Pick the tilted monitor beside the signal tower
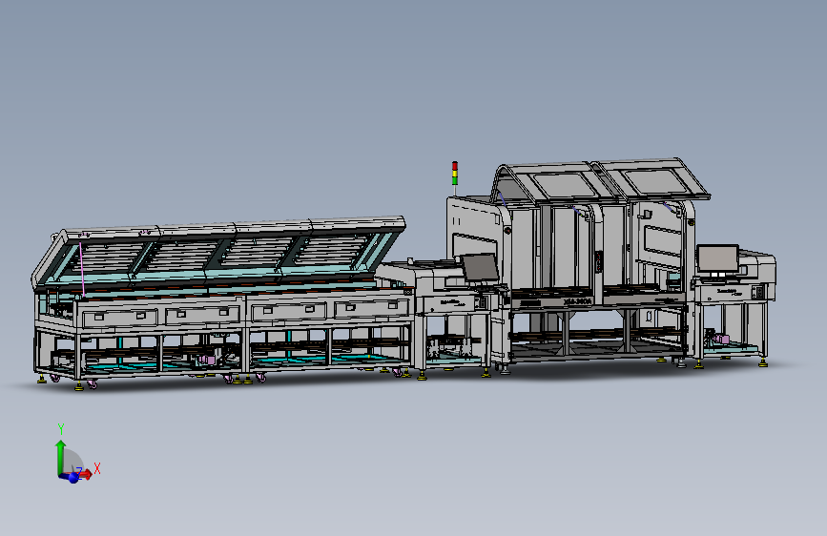827x536 pixels. click(x=480, y=267)
